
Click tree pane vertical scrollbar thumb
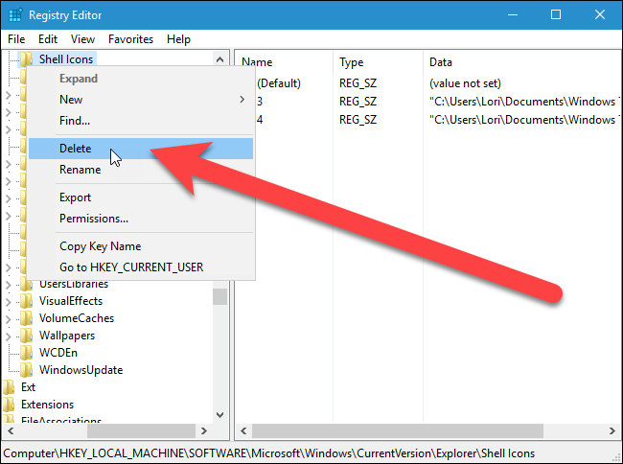219,296
